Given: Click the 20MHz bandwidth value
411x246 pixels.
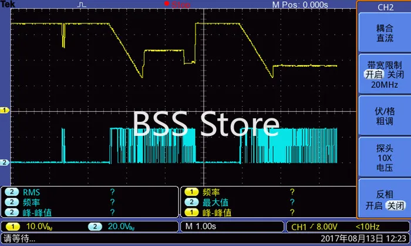Looking at the screenshot, I should (x=384, y=85).
